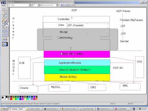Select the rectangular Select tool
The image size is (148, 111).
[6, 9]
